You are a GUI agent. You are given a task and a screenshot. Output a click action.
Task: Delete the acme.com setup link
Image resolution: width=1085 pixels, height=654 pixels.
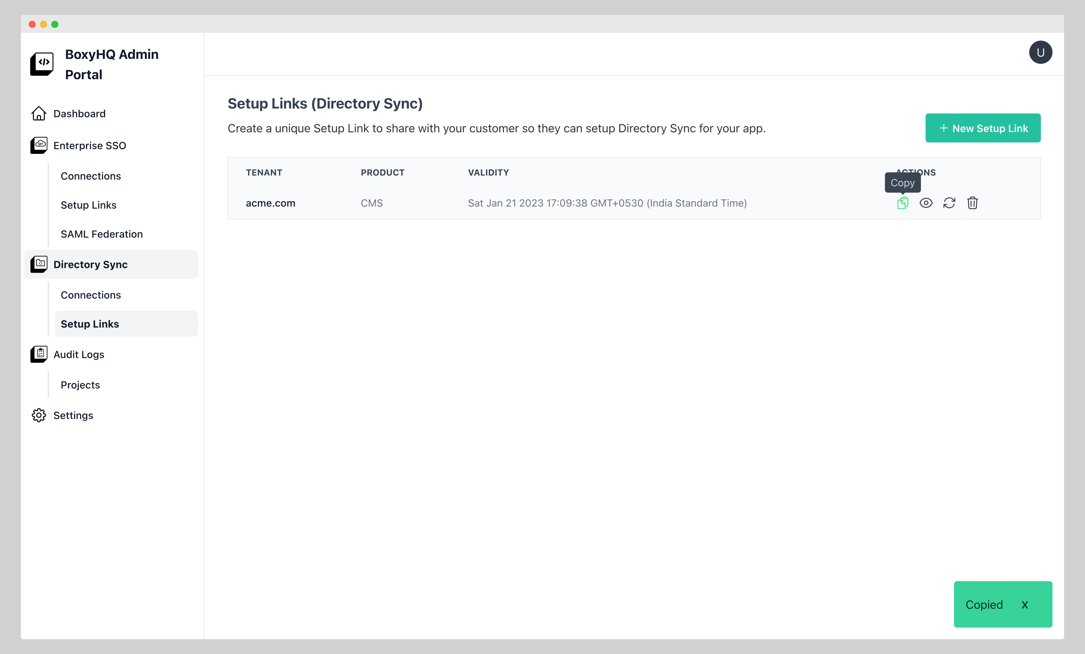click(973, 203)
